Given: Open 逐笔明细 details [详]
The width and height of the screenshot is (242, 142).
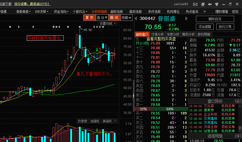Looking at the screenshot, I should click(x=238, y=136).
